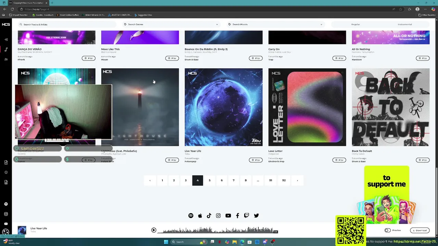This screenshot has width=438, height=246.
Task: Open the Copilot icon in the browser toolbar
Action: click(x=433, y=9)
